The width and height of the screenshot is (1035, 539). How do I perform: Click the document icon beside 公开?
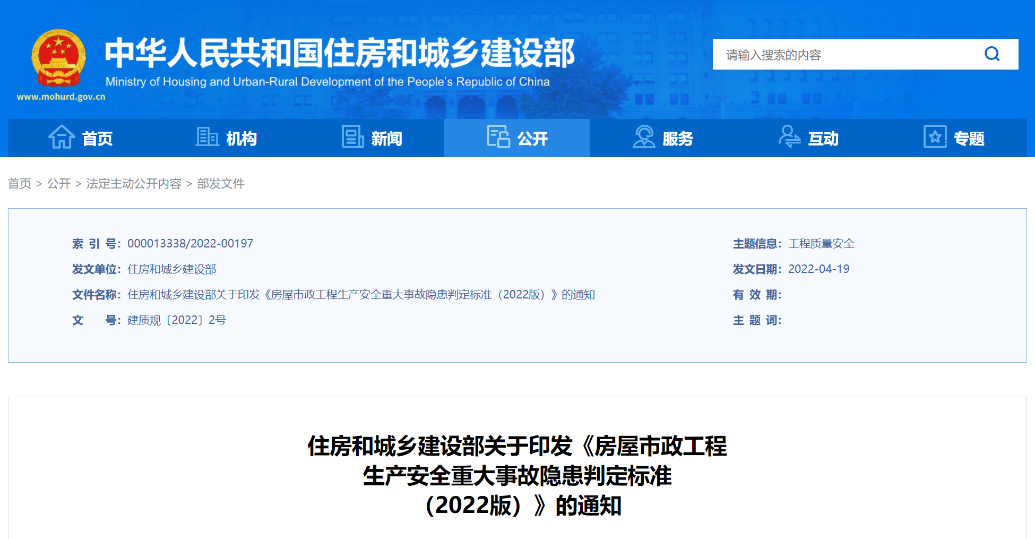[498, 136]
